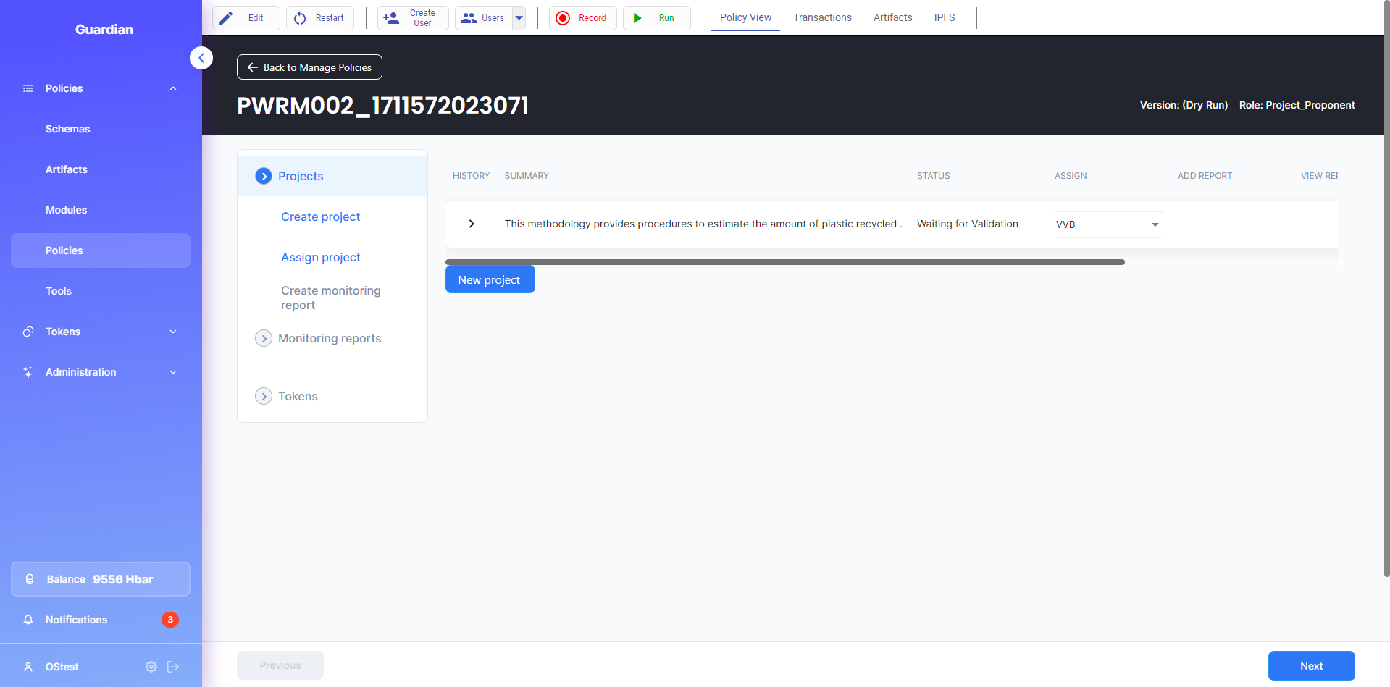
Task: Click the Edit pencil icon
Action: point(227,18)
